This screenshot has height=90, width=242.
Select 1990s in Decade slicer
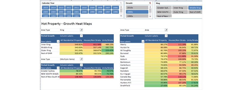[137, 16]
